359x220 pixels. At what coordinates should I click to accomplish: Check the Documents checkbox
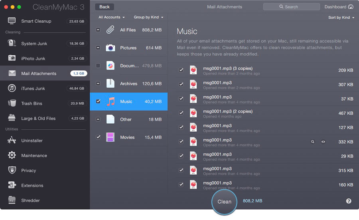(98, 66)
